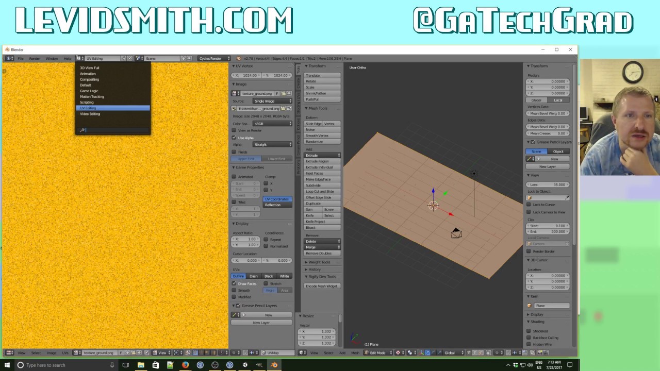Enable View as Render checkbox
Screen dimensions: 660x371
tap(234, 130)
